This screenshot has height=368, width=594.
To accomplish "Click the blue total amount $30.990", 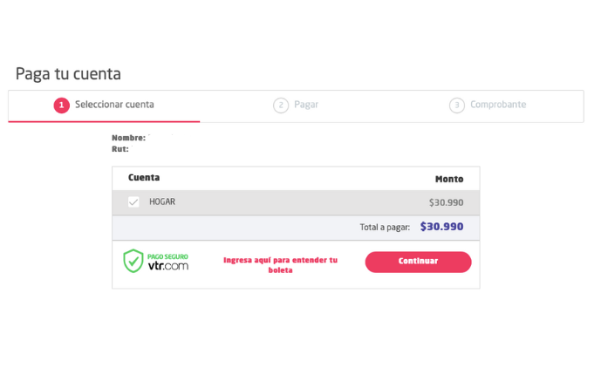I will click(x=441, y=227).
